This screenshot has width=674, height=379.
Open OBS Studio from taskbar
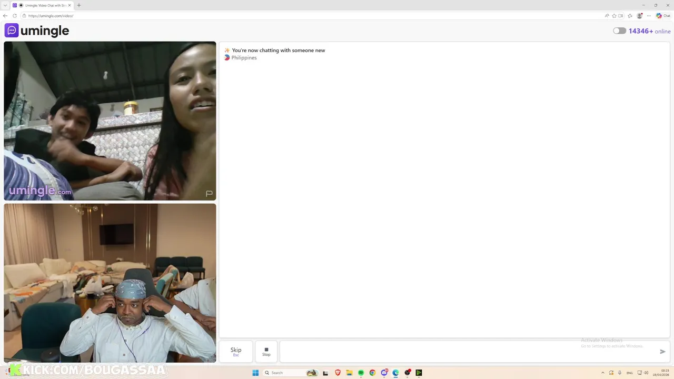tap(408, 373)
